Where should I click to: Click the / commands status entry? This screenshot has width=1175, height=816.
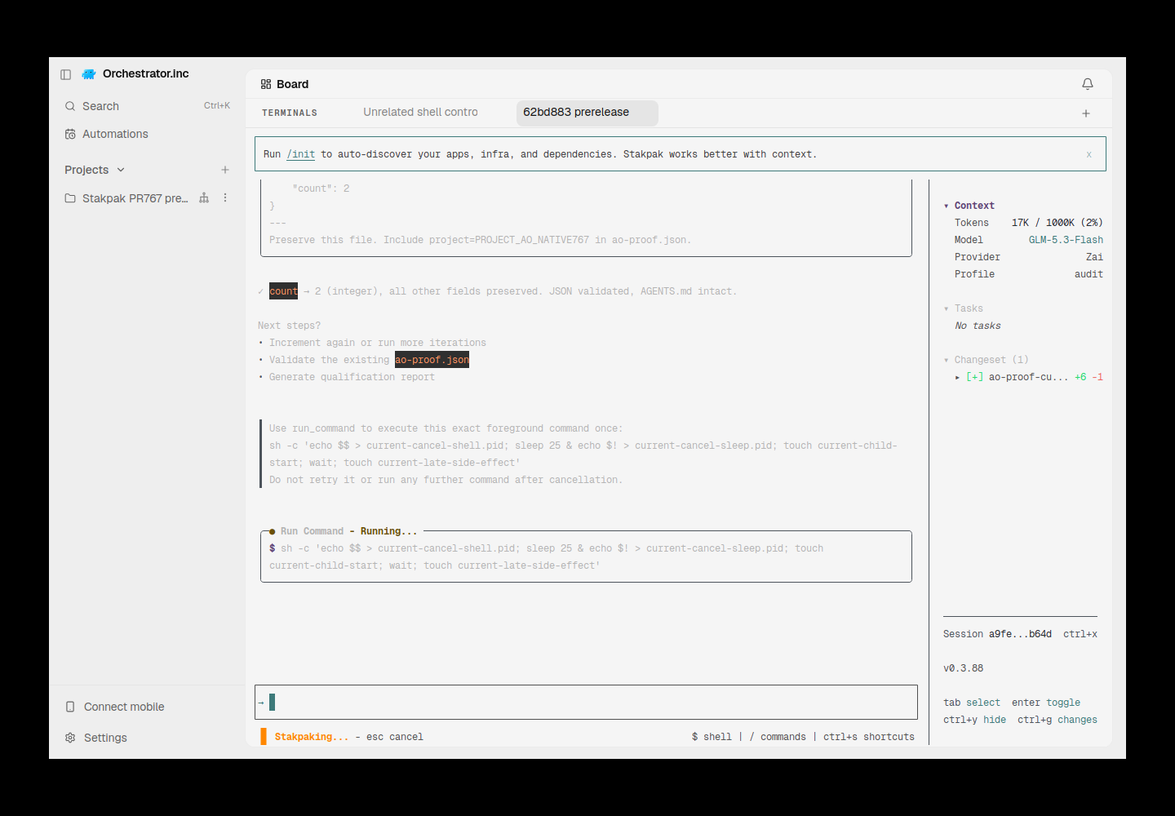(x=778, y=737)
